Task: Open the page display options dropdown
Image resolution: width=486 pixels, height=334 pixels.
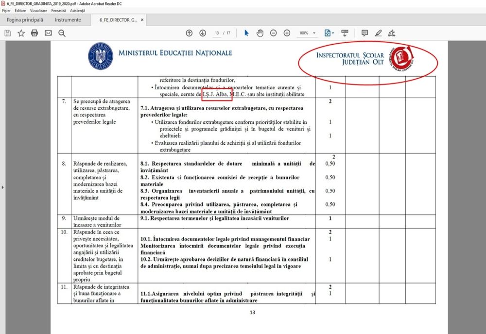Action: tap(333, 33)
